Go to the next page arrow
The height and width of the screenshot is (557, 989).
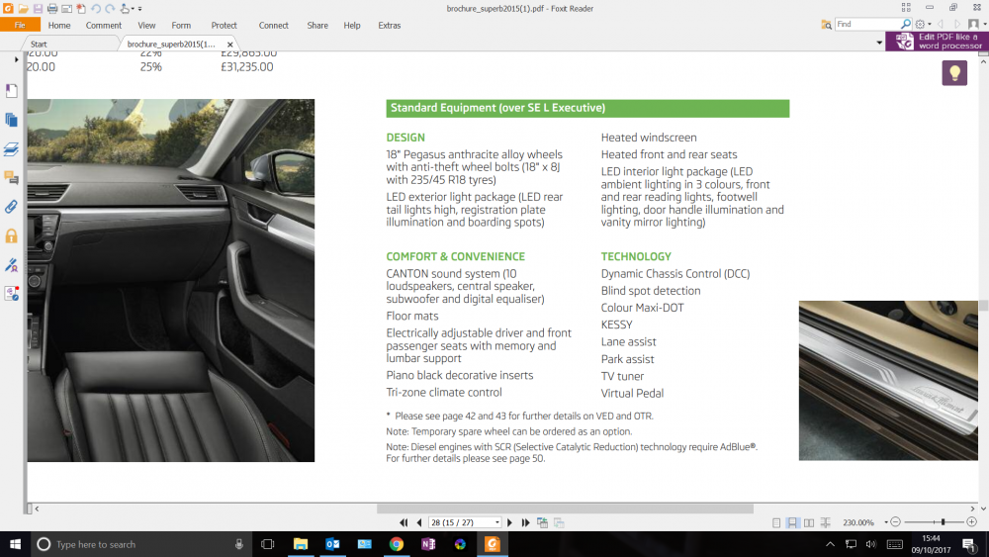[x=509, y=522]
